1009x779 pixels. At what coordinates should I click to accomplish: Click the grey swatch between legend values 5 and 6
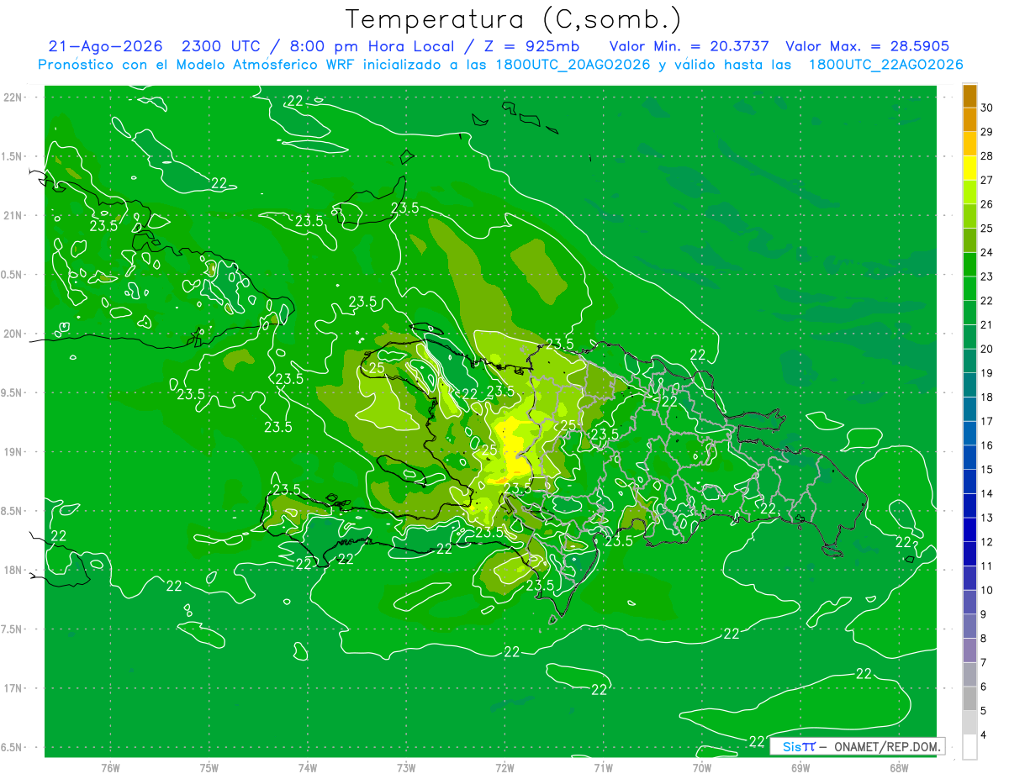pyautogui.click(x=969, y=699)
